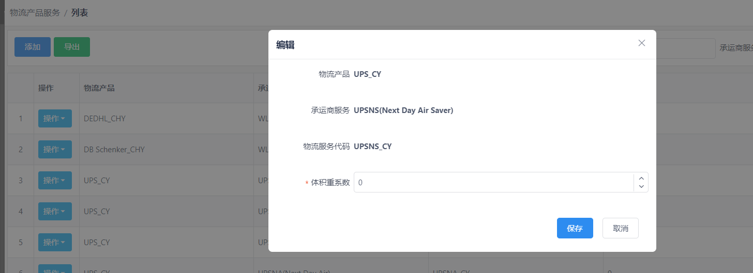Increase 体积重系数 with up arrow
753x273 pixels.
[x=641, y=178]
